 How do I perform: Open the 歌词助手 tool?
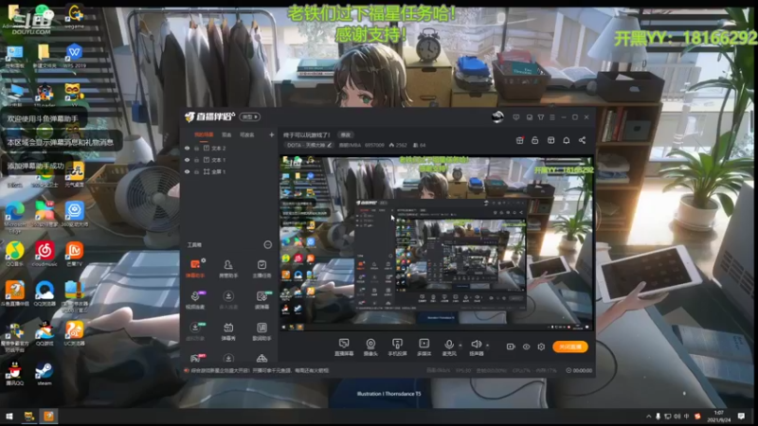(x=262, y=331)
